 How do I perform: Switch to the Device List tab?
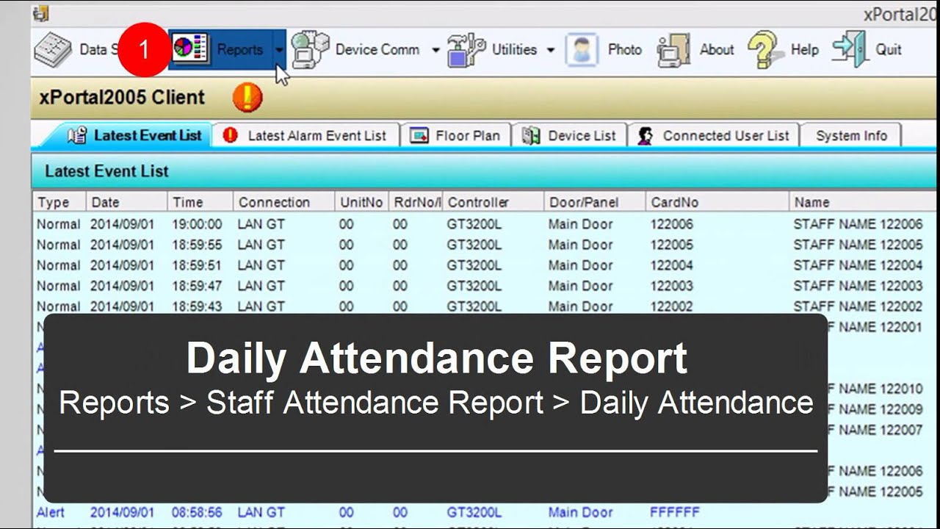(x=569, y=136)
